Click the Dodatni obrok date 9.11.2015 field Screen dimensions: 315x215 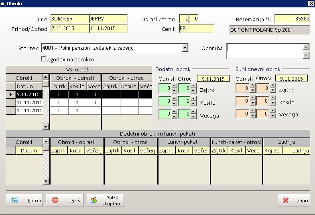(213, 79)
